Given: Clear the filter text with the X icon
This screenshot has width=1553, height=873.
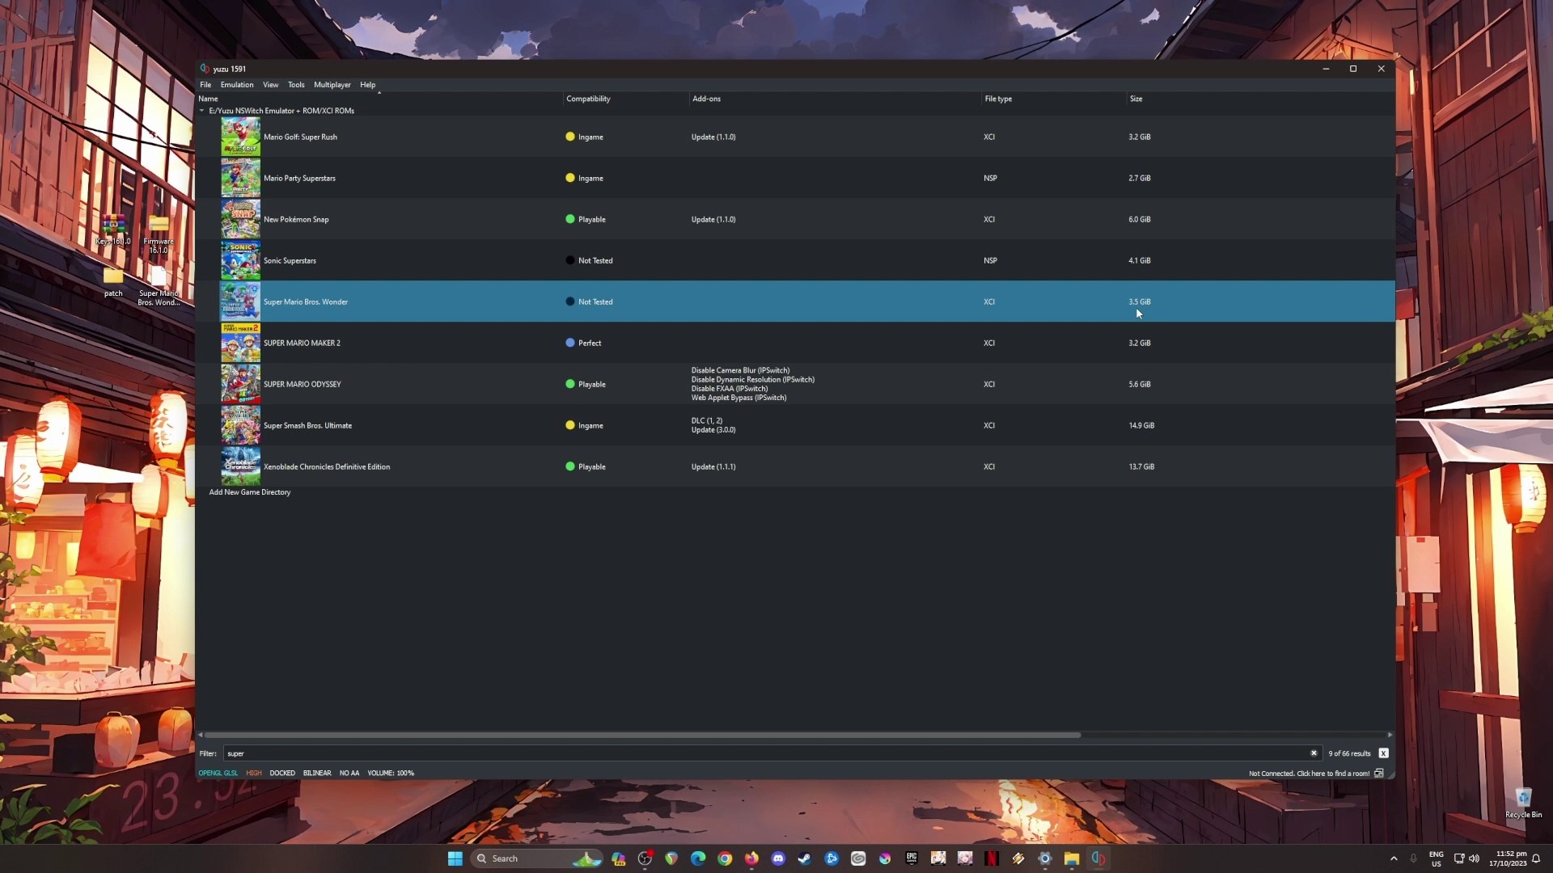Looking at the screenshot, I should click(x=1314, y=753).
